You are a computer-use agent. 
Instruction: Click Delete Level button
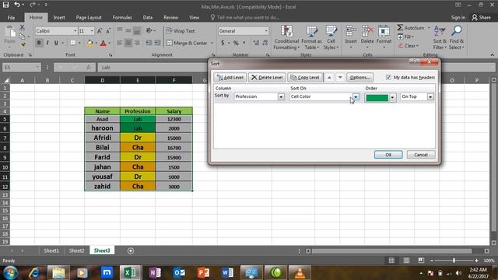[x=267, y=78]
